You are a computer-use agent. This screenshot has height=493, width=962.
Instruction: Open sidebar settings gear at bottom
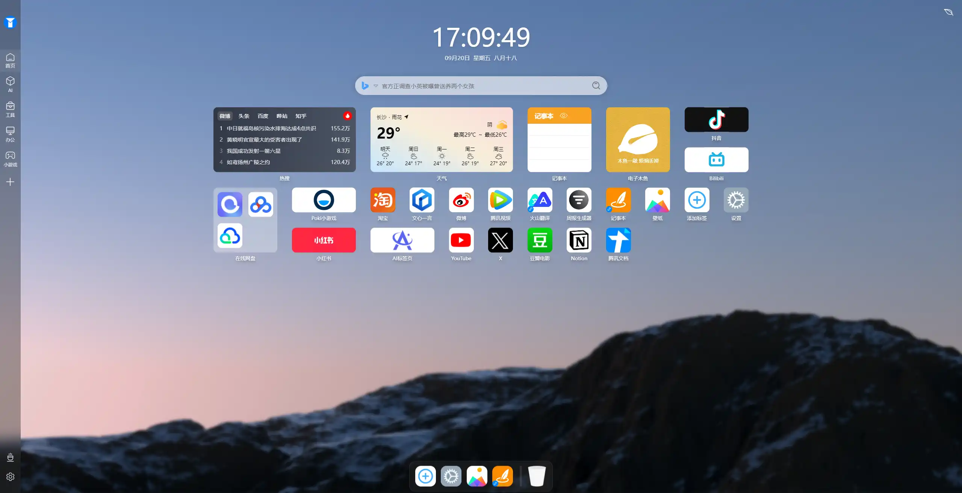10,477
